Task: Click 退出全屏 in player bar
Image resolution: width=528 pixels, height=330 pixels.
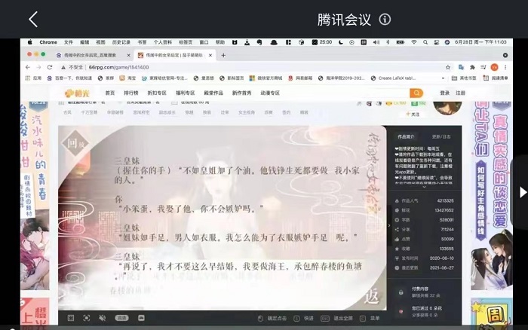Action: pos(336,318)
